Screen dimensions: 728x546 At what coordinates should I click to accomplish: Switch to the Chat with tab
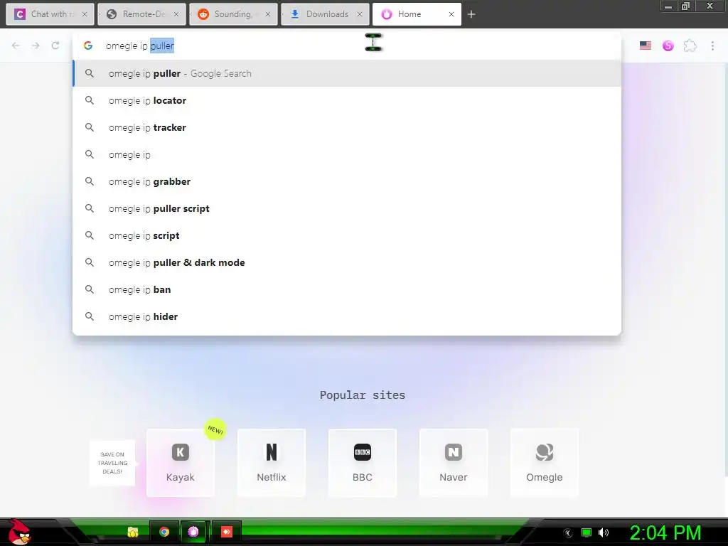click(50, 14)
